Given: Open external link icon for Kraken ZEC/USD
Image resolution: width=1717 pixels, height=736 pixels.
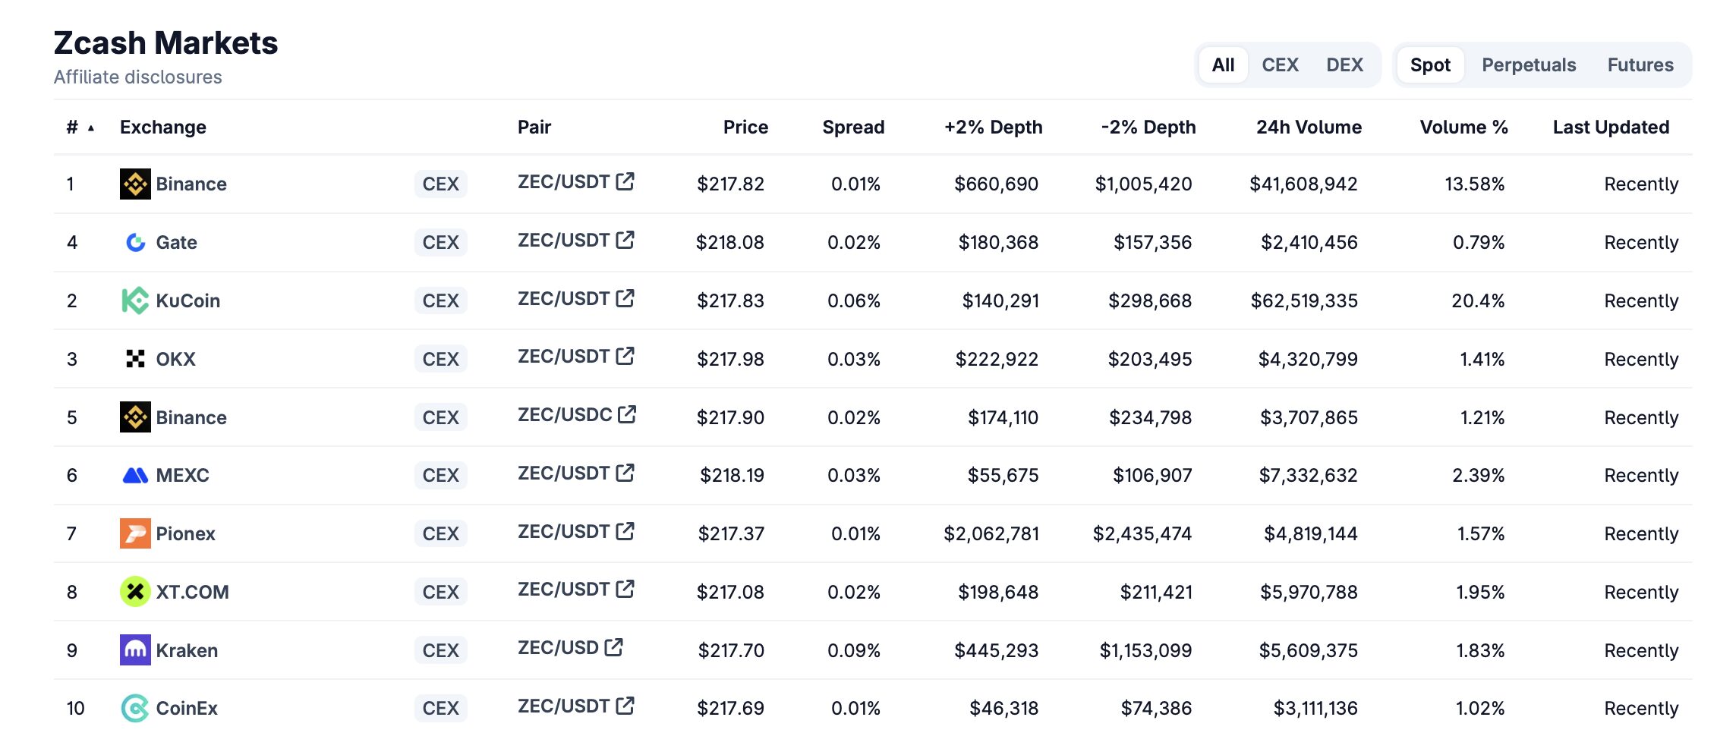Looking at the screenshot, I should [613, 647].
